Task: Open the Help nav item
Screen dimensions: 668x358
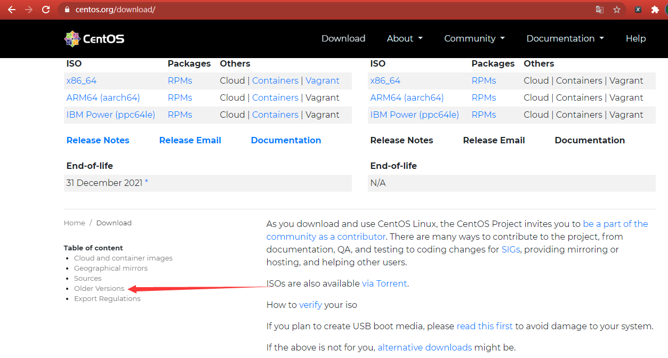Action: pyautogui.click(x=635, y=38)
